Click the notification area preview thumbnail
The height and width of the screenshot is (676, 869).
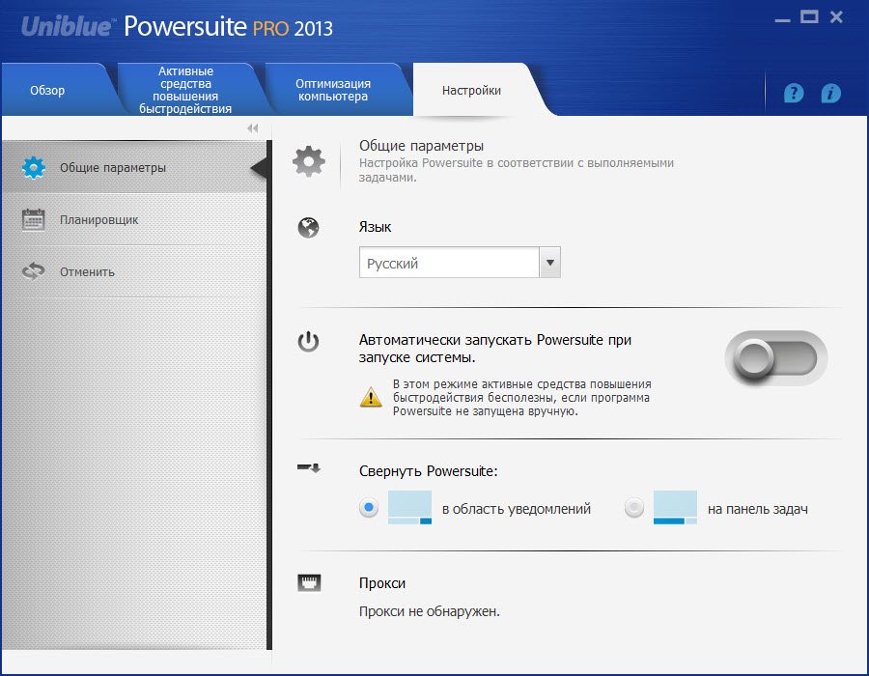pyautogui.click(x=409, y=508)
